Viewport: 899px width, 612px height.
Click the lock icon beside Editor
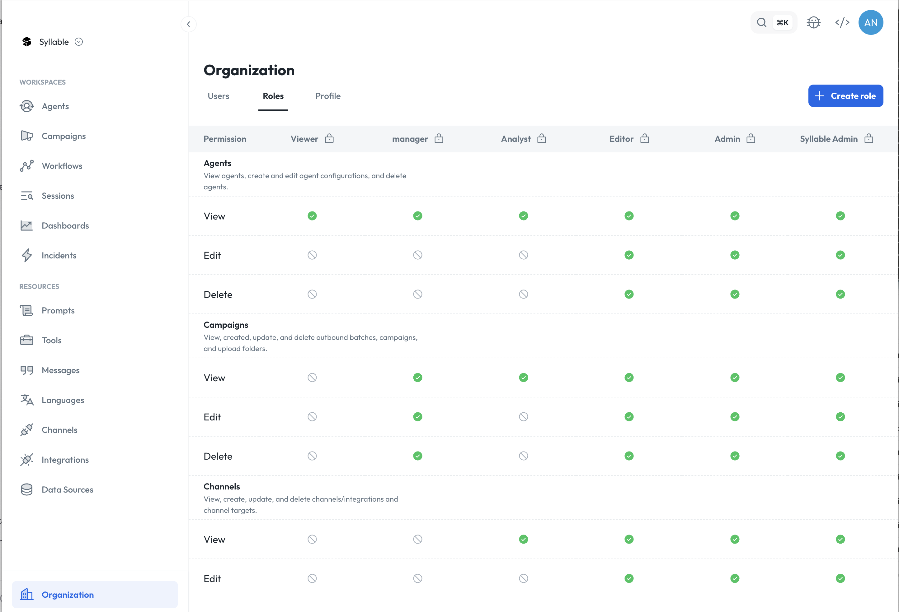(644, 138)
